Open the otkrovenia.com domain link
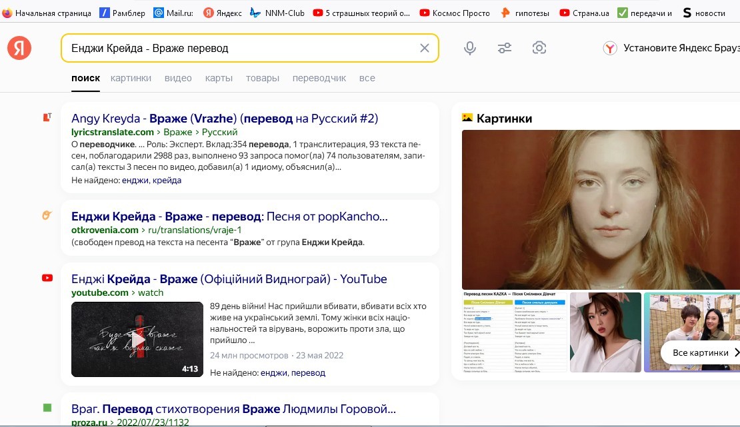The height and width of the screenshot is (427, 740). point(105,230)
